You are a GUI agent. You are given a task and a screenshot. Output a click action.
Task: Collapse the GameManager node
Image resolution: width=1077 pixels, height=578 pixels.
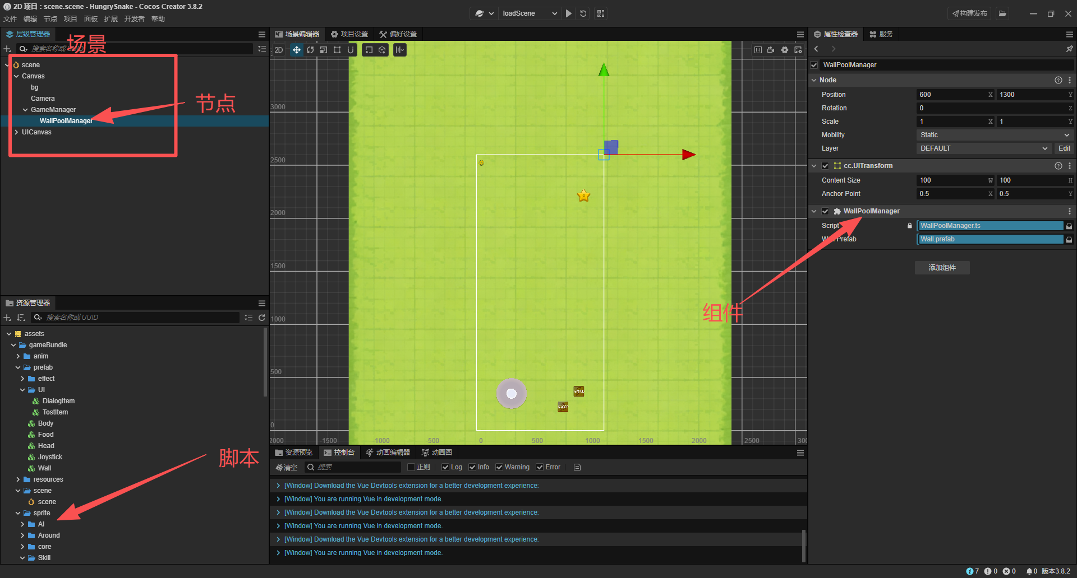(25, 110)
